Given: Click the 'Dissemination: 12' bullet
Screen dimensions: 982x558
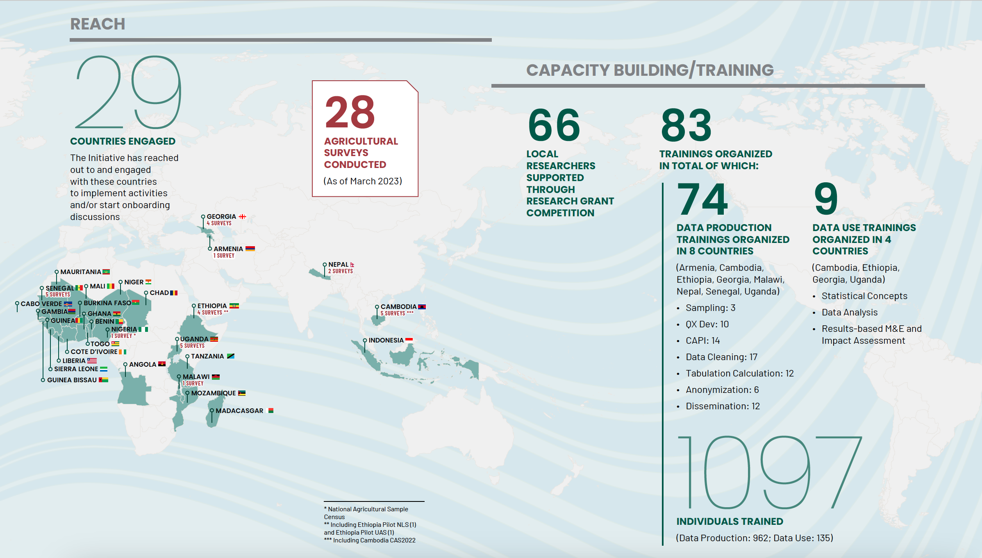Looking at the screenshot, I should tap(723, 406).
